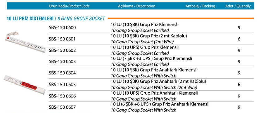Screen dimensions: 265x113
Task: Select product code SBS-150 0604
Action: (62, 73)
